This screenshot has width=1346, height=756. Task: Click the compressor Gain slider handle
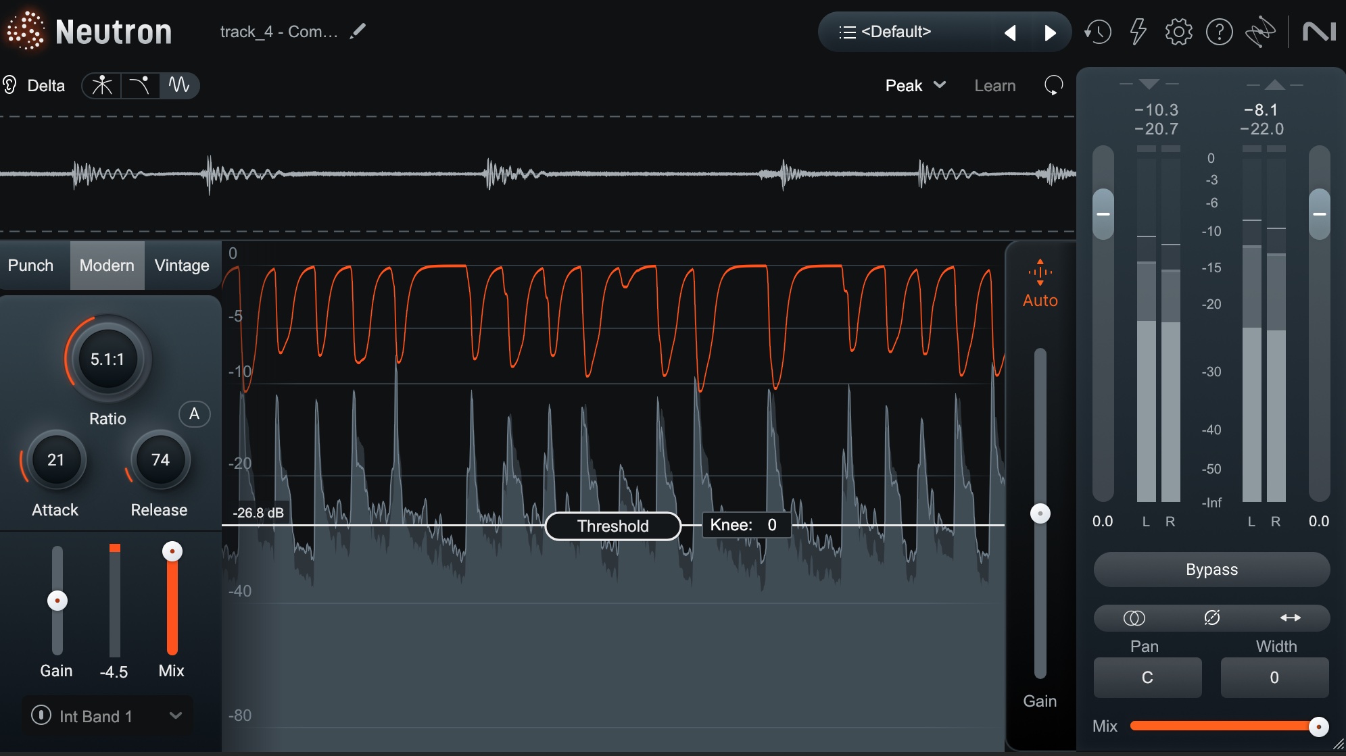tap(57, 600)
